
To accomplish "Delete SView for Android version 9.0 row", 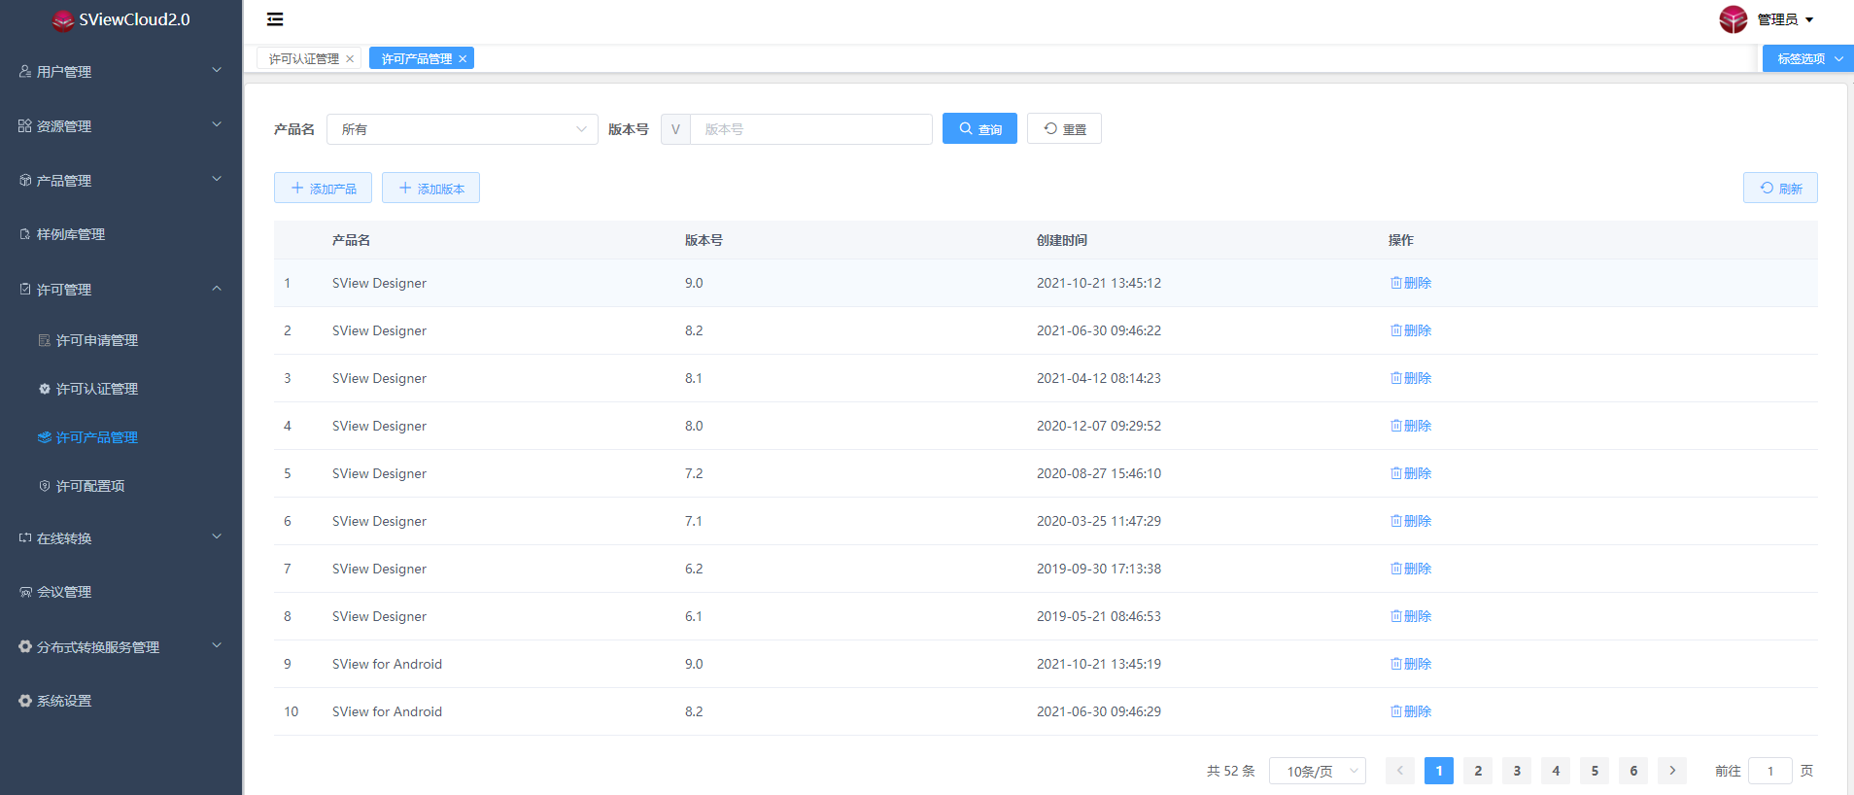I will coord(1411,664).
